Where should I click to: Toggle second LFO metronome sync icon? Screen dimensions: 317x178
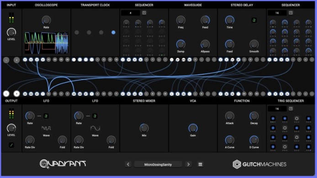pos(95,116)
